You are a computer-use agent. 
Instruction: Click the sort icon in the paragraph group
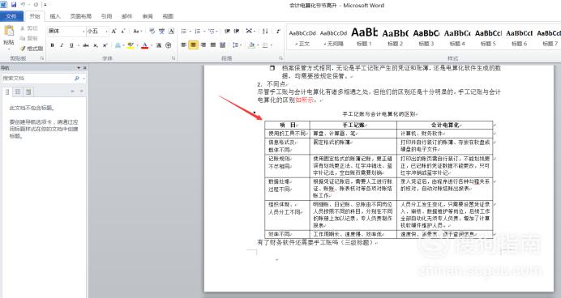[265, 32]
